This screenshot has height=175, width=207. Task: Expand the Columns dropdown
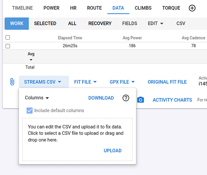tap(37, 98)
